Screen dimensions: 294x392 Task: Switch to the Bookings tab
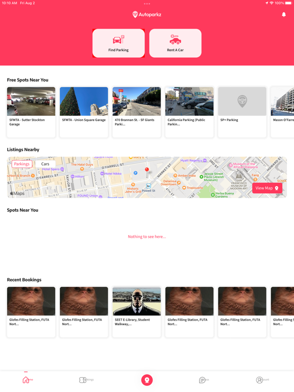click(x=86, y=380)
